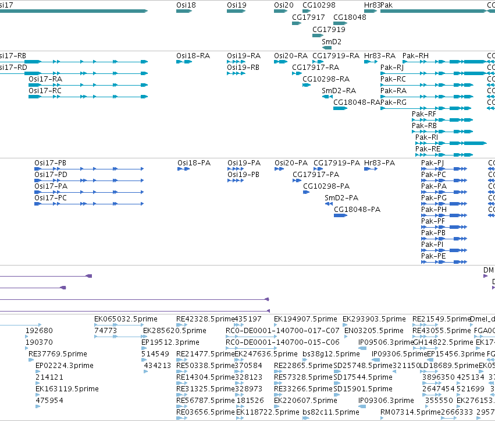Select the Osi18-PA protein label
The height and width of the screenshot is (421, 495).
pos(194,164)
